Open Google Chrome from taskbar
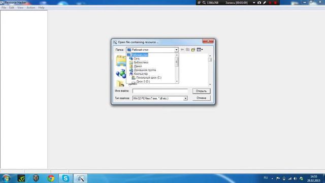325x183 pixels. point(51,178)
